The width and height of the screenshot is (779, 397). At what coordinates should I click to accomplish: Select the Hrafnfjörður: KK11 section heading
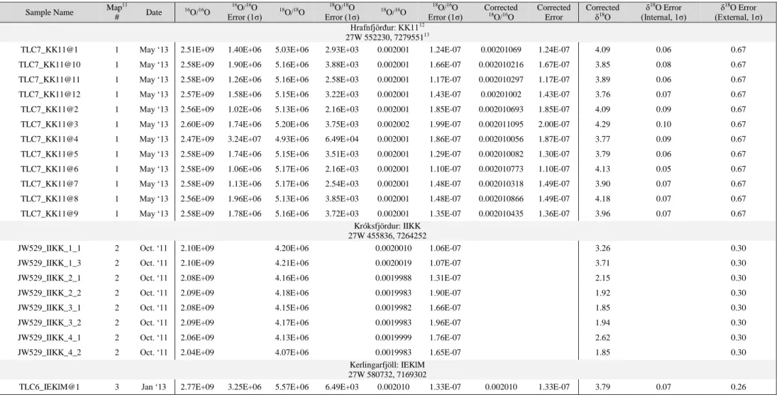(x=388, y=28)
